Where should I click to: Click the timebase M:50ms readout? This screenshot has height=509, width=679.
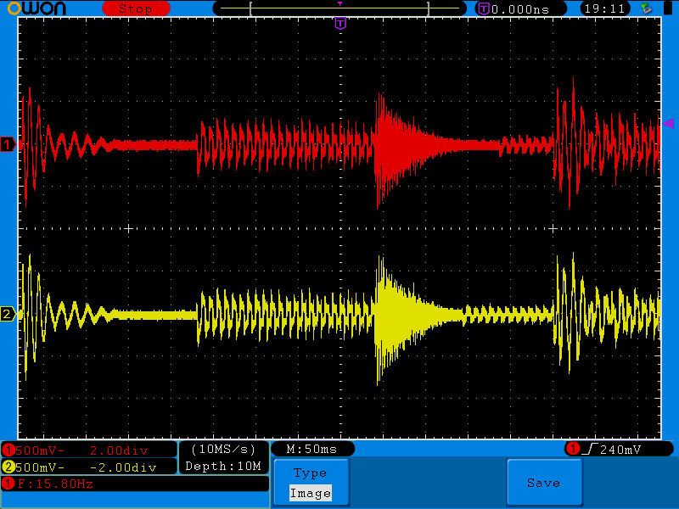[x=311, y=450]
